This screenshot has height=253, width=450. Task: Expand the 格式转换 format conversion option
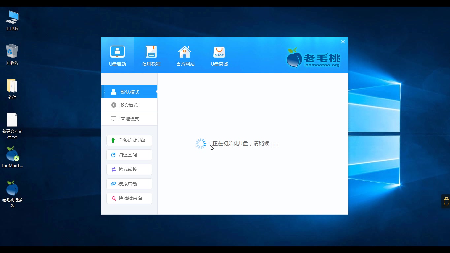[x=129, y=169]
